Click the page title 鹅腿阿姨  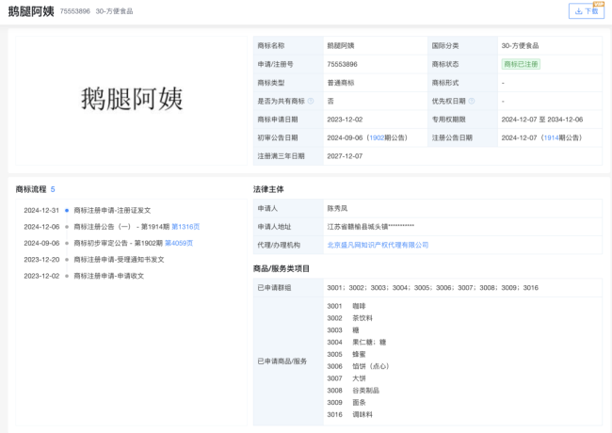pyautogui.click(x=31, y=11)
